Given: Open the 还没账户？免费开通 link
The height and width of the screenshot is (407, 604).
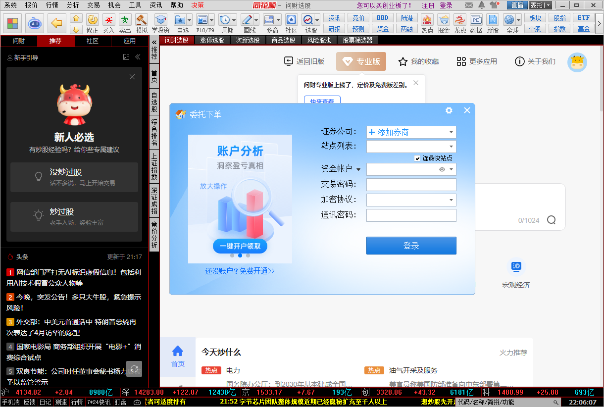Looking at the screenshot, I should point(240,271).
